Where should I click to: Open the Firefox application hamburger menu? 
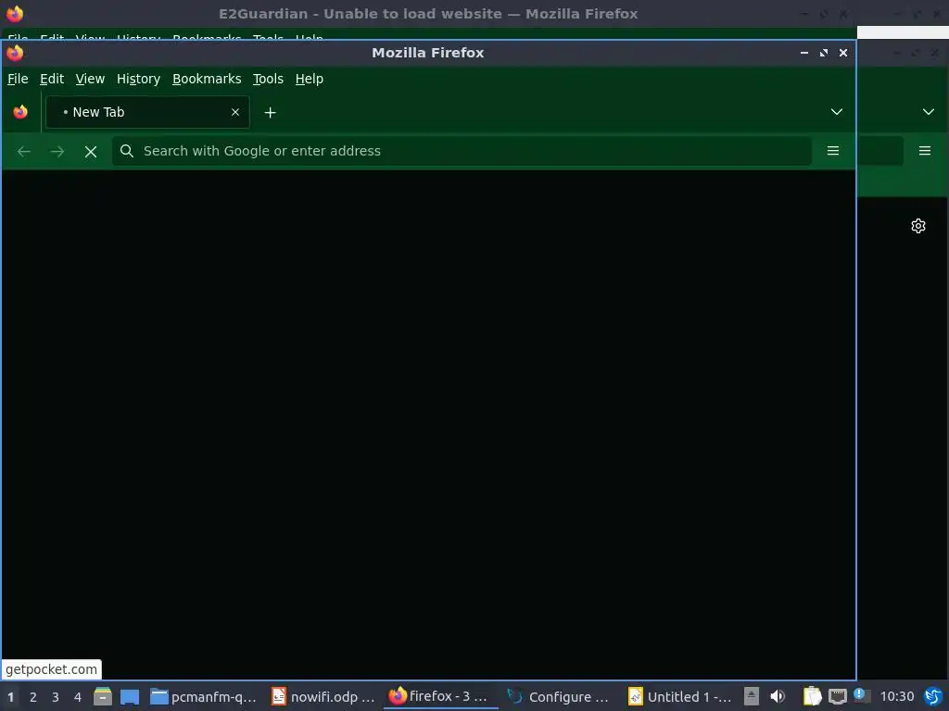pyautogui.click(x=833, y=151)
